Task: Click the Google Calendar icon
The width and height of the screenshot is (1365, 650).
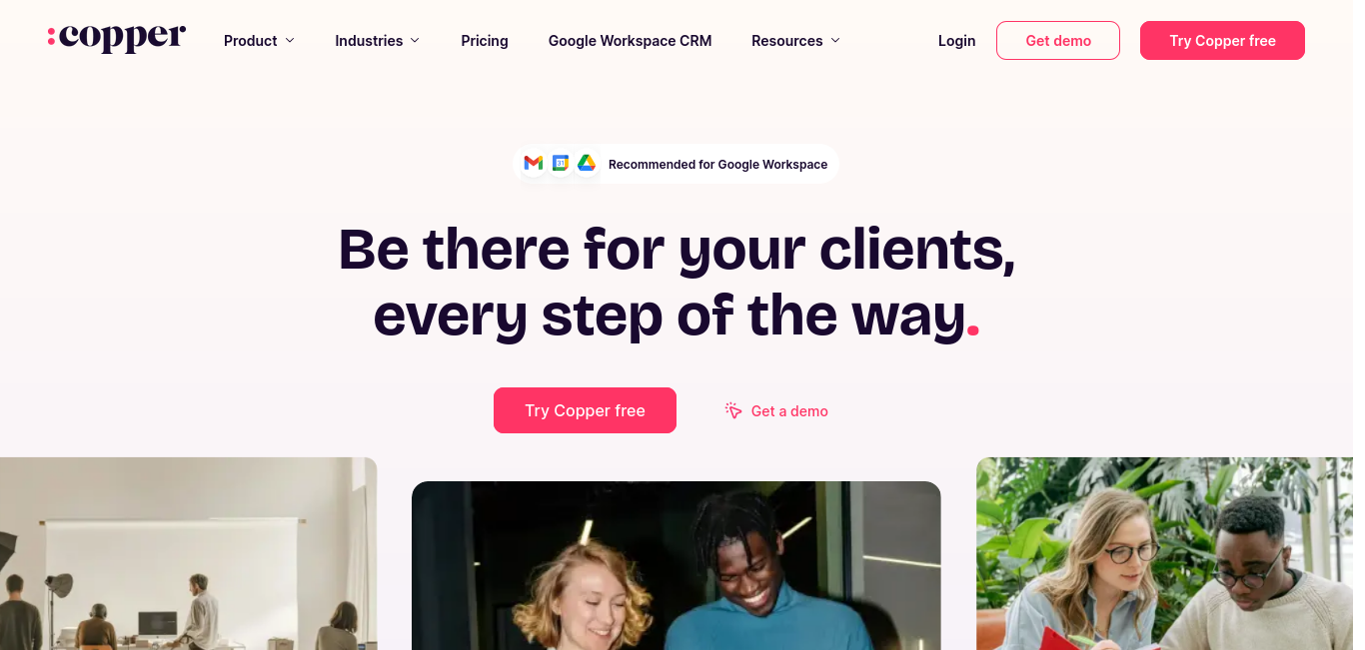Action: 561,163
